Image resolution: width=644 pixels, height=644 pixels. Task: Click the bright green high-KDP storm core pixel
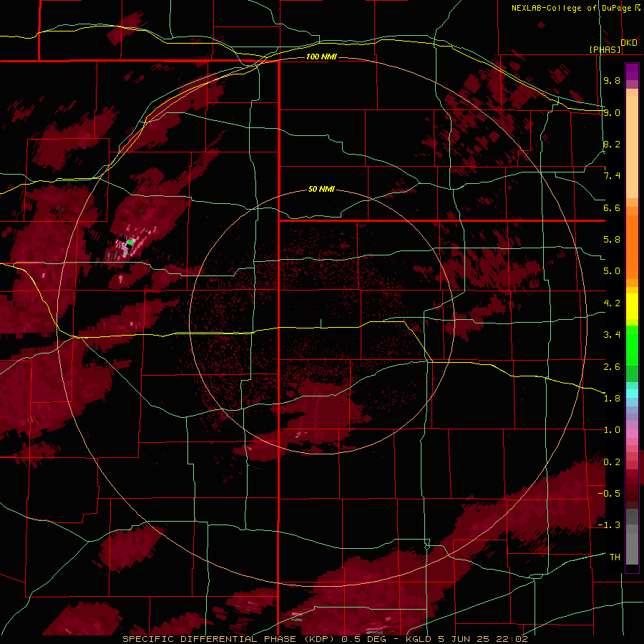[130, 243]
